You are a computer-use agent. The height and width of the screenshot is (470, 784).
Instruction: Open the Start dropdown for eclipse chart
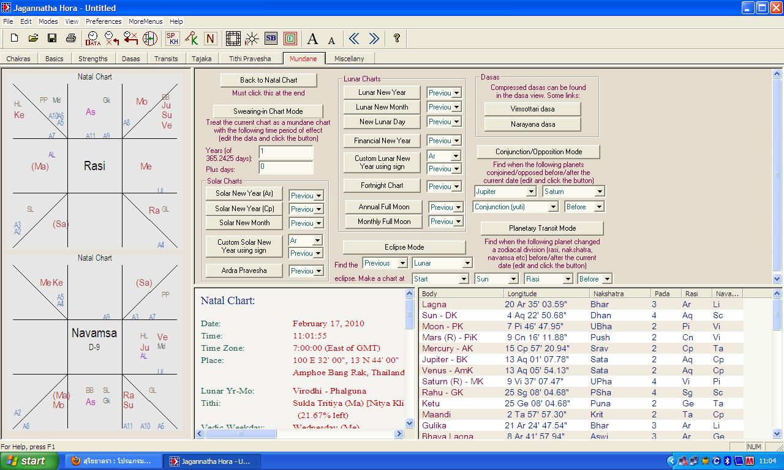point(464,279)
